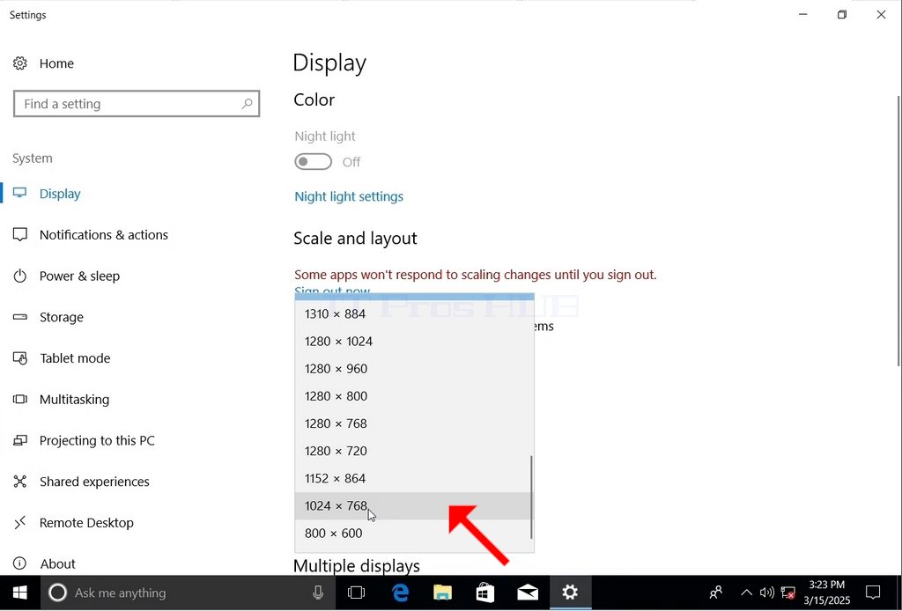This screenshot has height=611, width=902.
Task: Select 1280 × 1024 resolution
Action: 414,342
